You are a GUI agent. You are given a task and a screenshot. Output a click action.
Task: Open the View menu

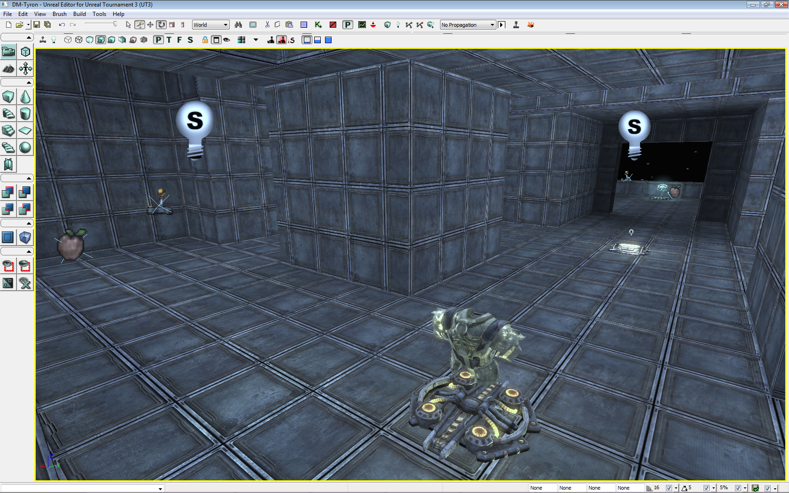[x=40, y=14]
